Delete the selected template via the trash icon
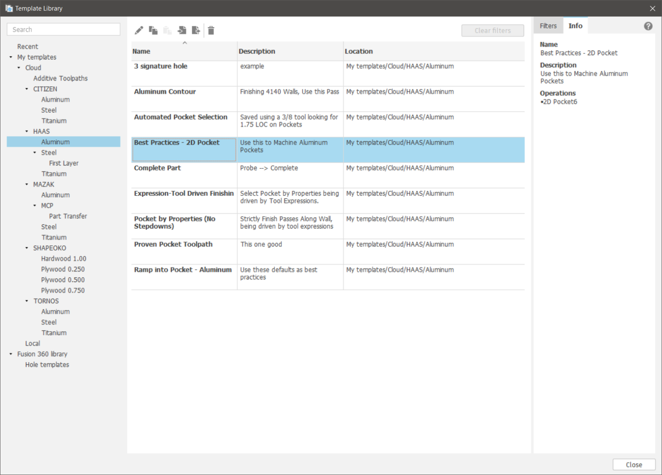The image size is (662, 475). [211, 30]
